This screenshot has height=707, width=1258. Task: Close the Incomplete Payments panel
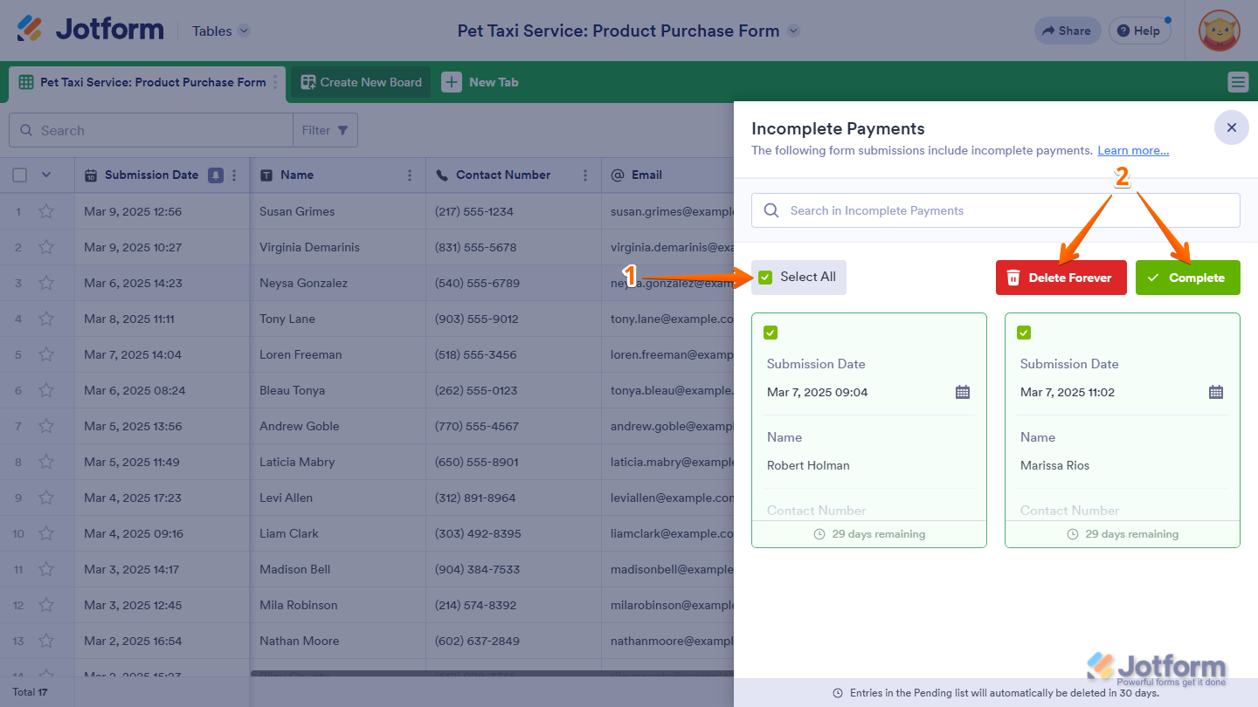(x=1231, y=127)
